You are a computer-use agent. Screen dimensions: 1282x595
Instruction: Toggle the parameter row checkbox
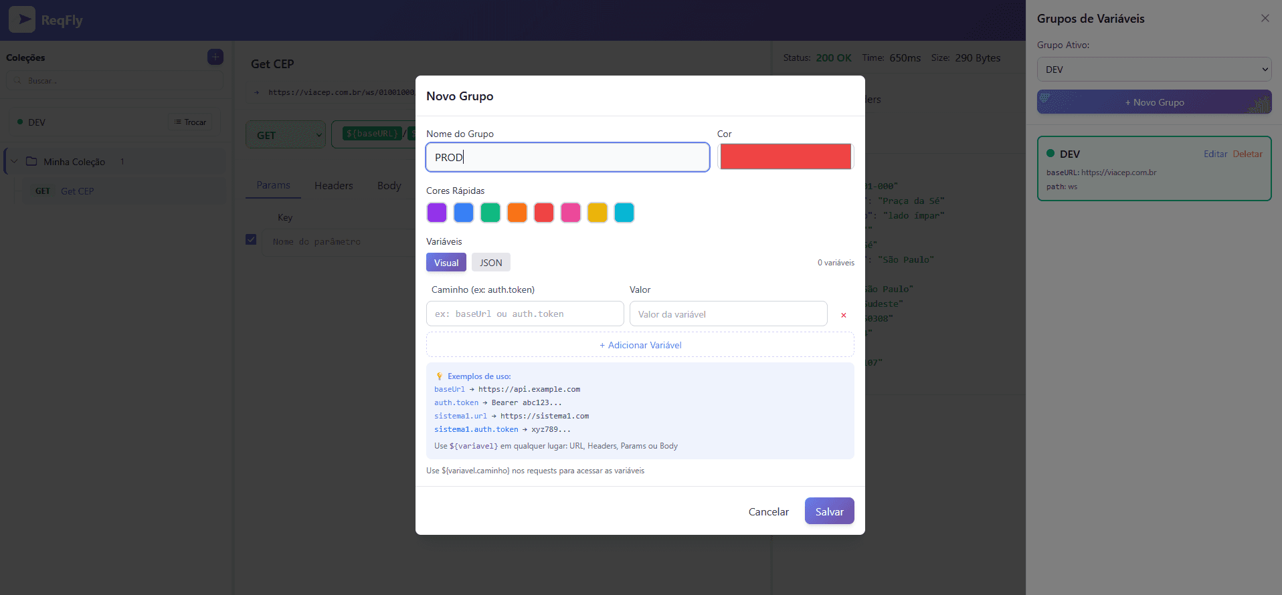(x=251, y=239)
